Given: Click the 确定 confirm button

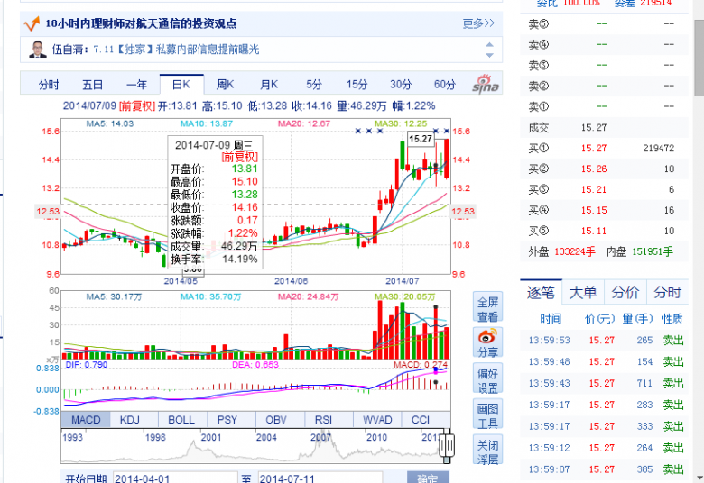Looking at the screenshot, I should tap(428, 478).
